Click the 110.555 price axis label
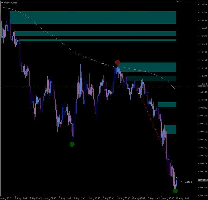Viewport: 208px width, 200px height. pyautogui.click(x=203, y=12)
